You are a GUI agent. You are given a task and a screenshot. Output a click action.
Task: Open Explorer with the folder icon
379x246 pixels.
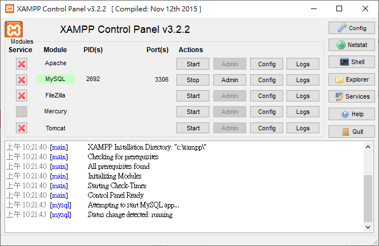pyautogui.click(x=351, y=79)
